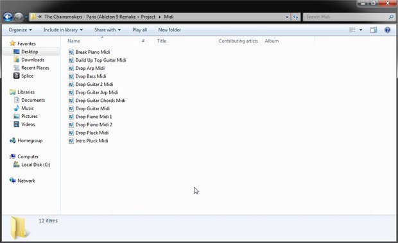This screenshot has height=243, width=398.
Task: Open the Pictures library
Action: [x=30, y=116]
